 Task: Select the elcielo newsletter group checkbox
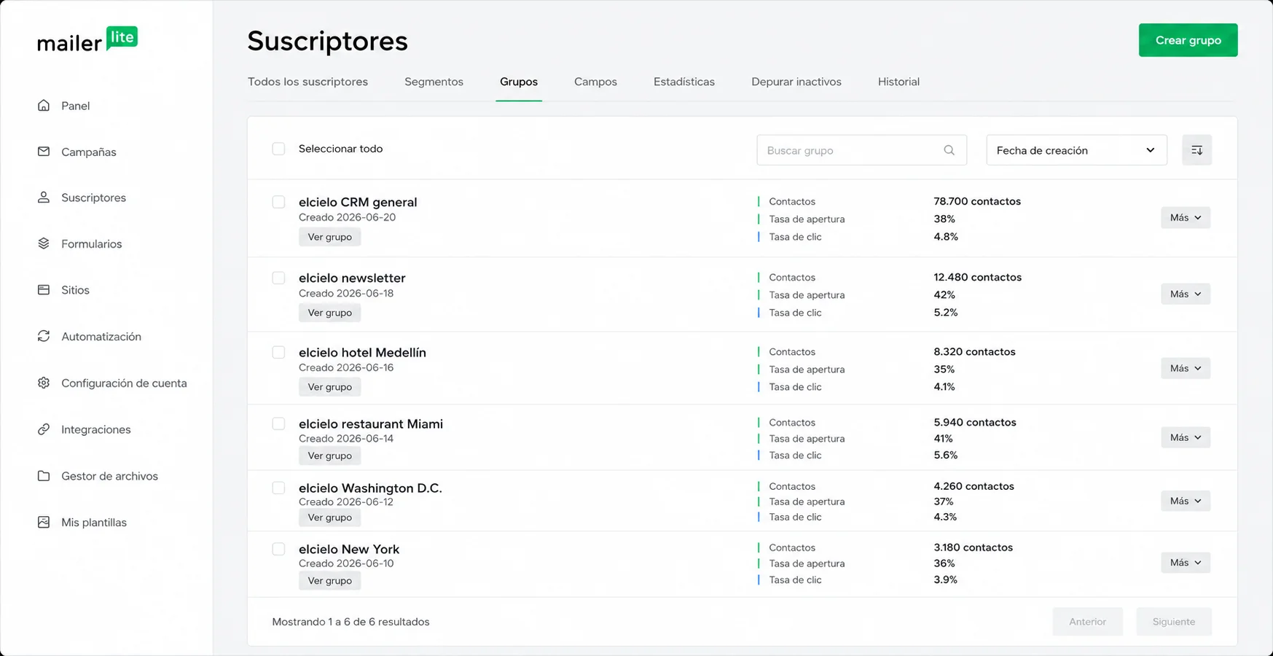[x=278, y=278]
